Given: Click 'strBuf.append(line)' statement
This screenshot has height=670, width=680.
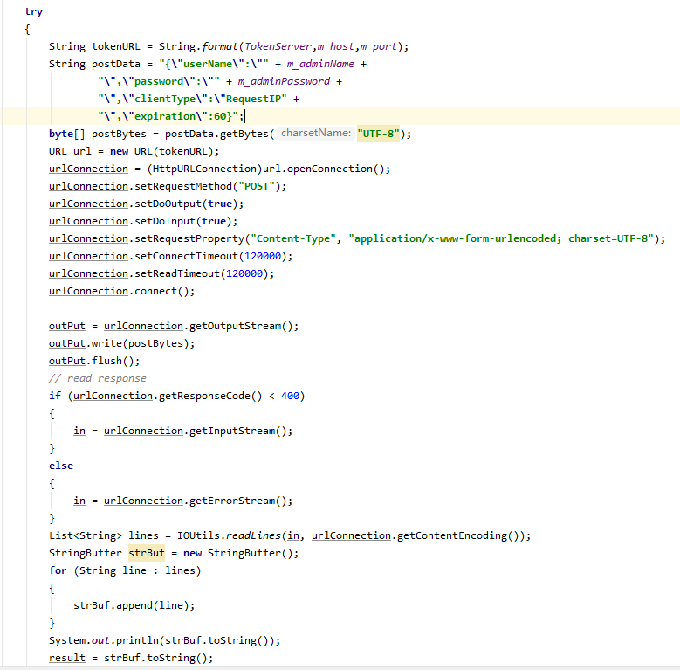Looking at the screenshot, I should coord(134,605).
